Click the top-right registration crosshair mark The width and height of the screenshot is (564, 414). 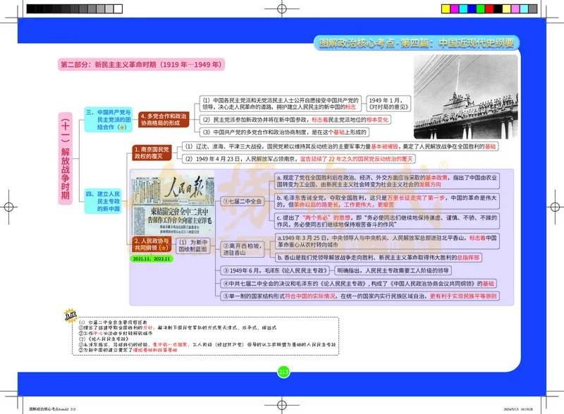[546, 18]
